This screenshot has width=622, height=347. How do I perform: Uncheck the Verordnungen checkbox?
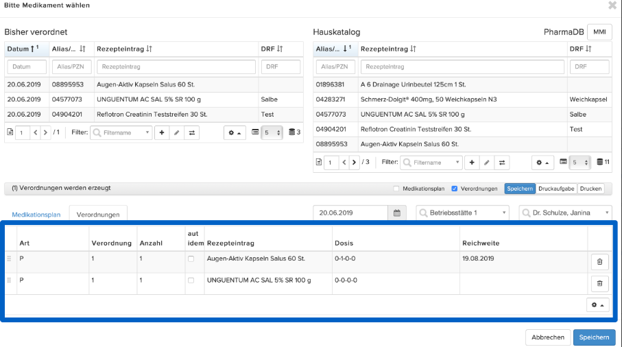tap(454, 189)
